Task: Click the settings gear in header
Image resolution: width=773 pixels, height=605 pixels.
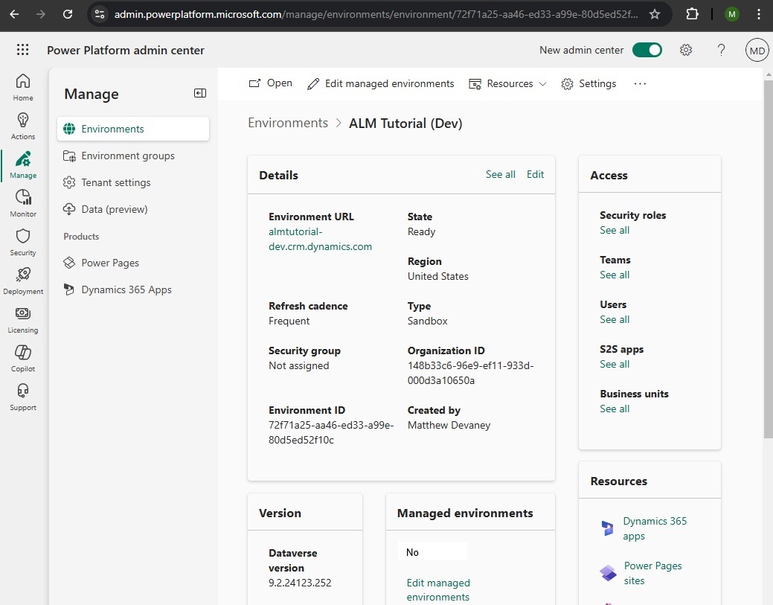Action: coord(686,50)
